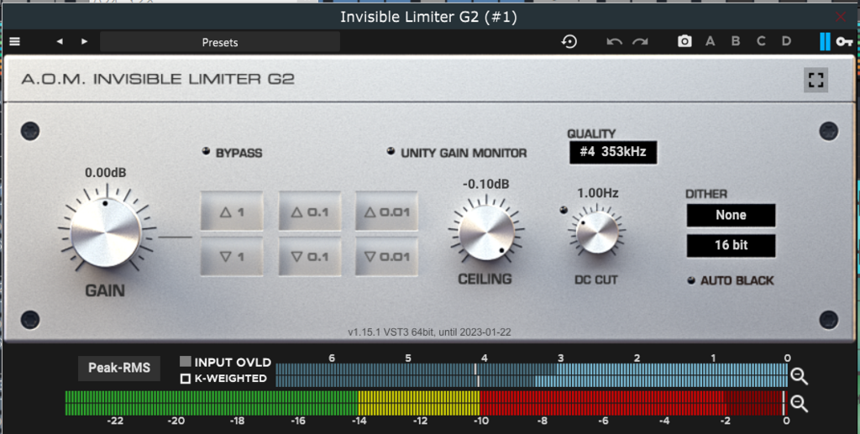Viewport: 860px width, 434px height.
Task: Open the DITHER type selector showing None
Action: pyautogui.click(x=732, y=215)
